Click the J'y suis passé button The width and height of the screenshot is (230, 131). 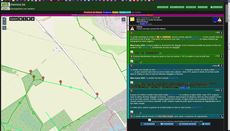click(149, 124)
